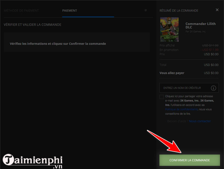Click the Nous contacter link

pyautogui.click(x=200, y=121)
